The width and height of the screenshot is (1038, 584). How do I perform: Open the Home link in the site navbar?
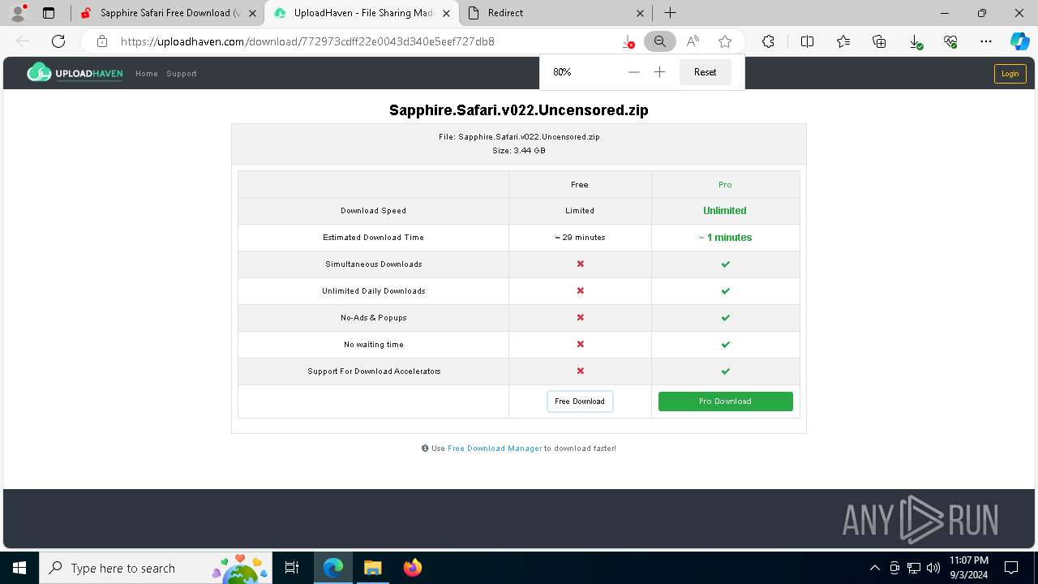(x=147, y=74)
